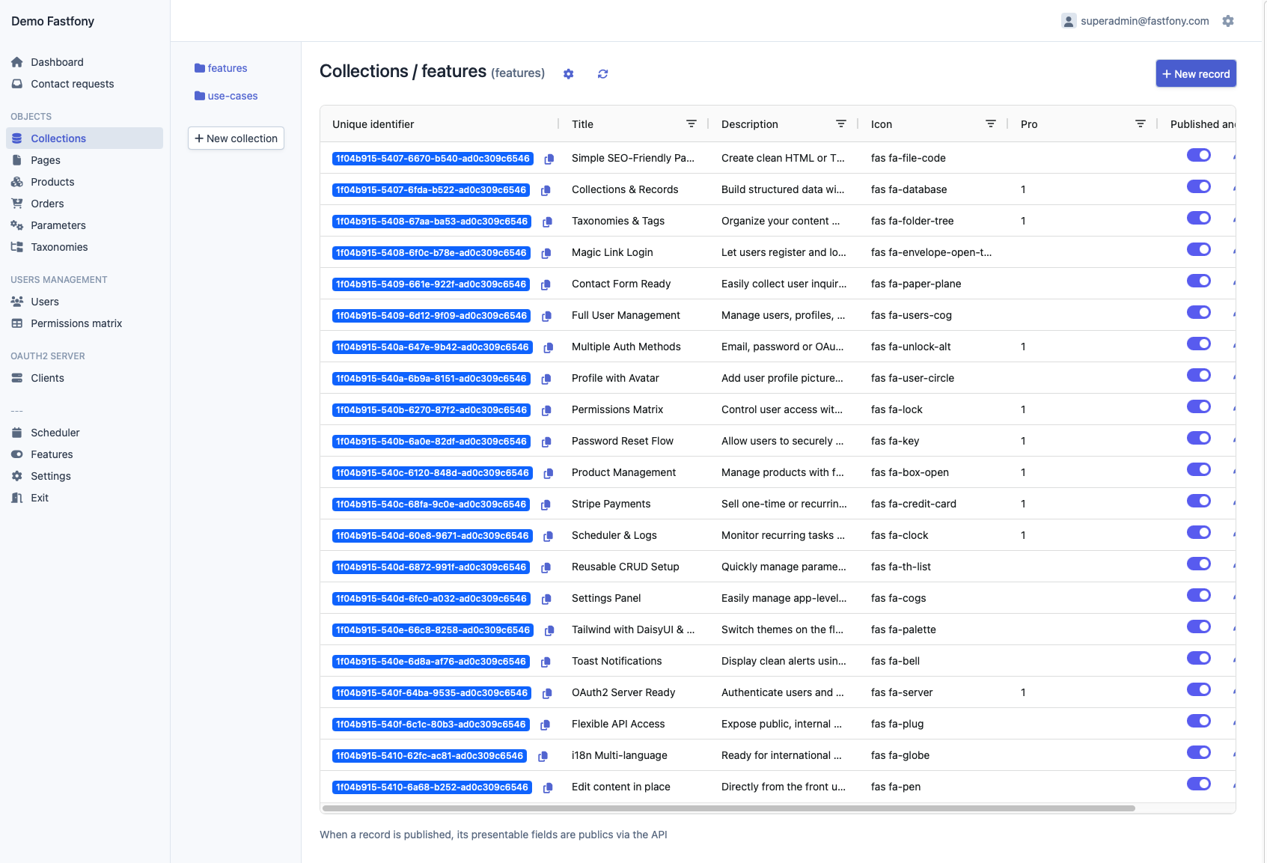Screen dimensions: 1267x863
Task: Open the Scheduler page
Action: tap(85, 433)
